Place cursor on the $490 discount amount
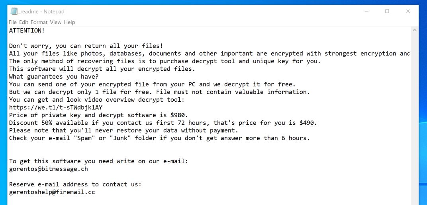 coord(308,123)
